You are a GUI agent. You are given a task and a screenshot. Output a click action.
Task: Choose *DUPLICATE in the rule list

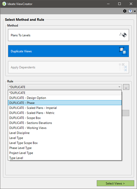pyautogui.click(x=65, y=93)
